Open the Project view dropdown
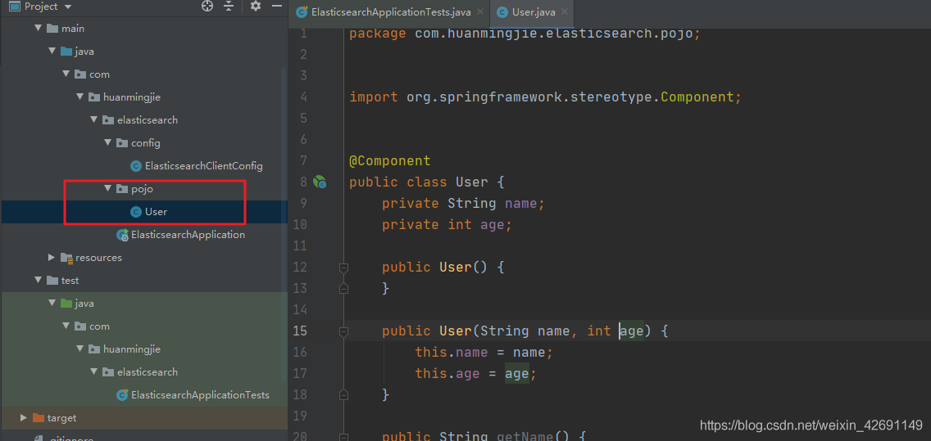The height and width of the screenshot is (441, 931). tap(67, 7)
